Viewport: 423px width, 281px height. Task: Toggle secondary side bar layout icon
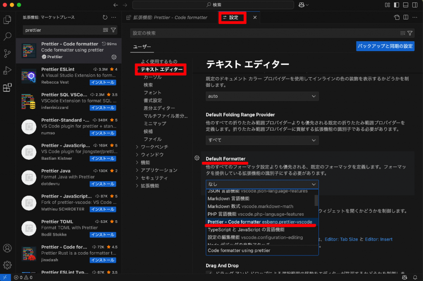[x=415, y=5]
